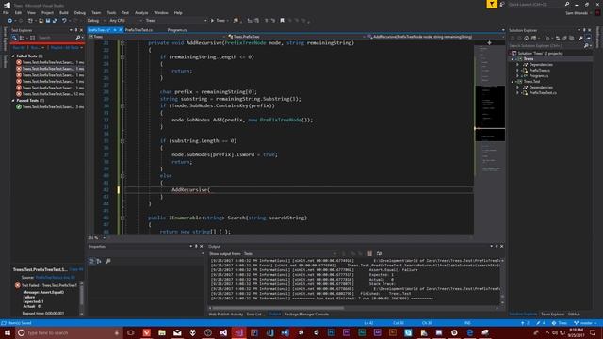
Task: Collapse the Passed Tests group
Action: pyautogui.click(x=13, y=101)
